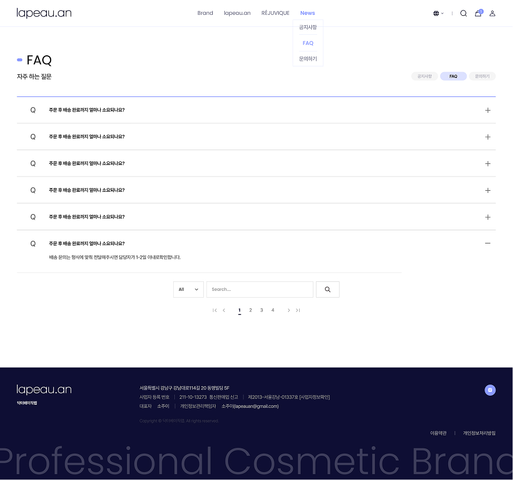Expand the third FAQ question plus sign
The width and height of the screenshot is (513, 480).
pyautogui.click(x=488, y=163)
